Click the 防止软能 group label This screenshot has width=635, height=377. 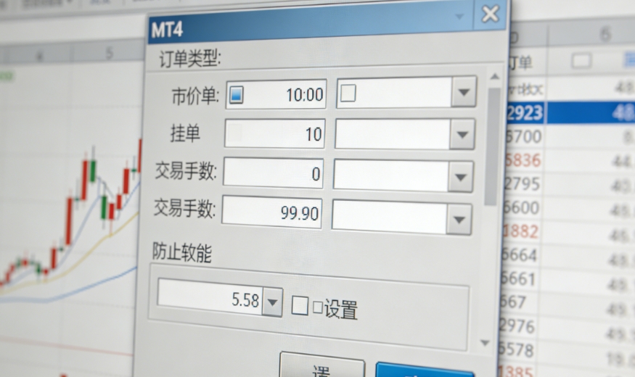pos(182,252)
